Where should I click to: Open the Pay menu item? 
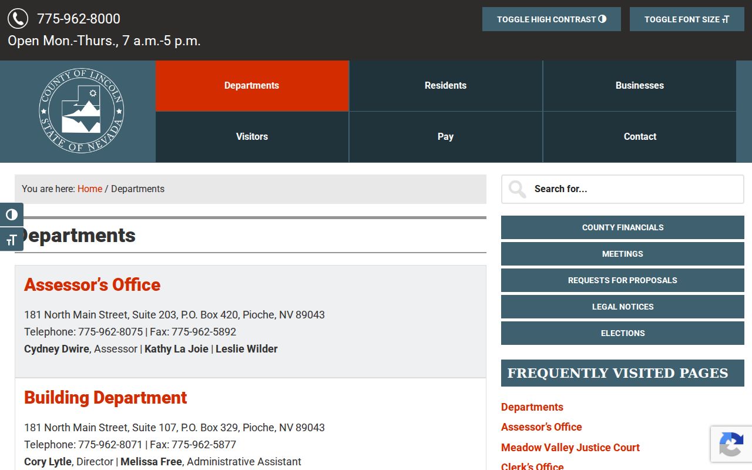446,137
